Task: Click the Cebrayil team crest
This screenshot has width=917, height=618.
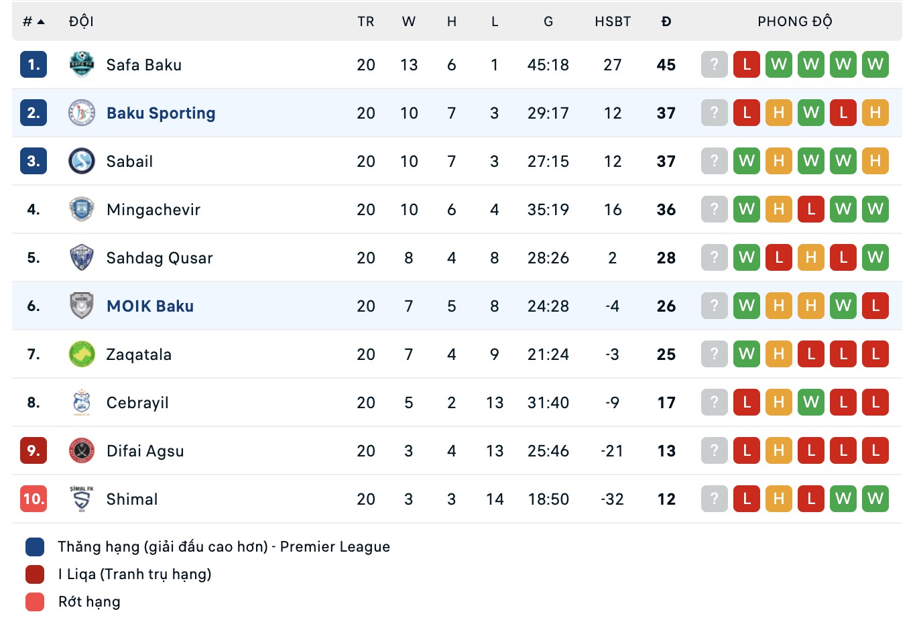Action: click(x=82, y=403)
